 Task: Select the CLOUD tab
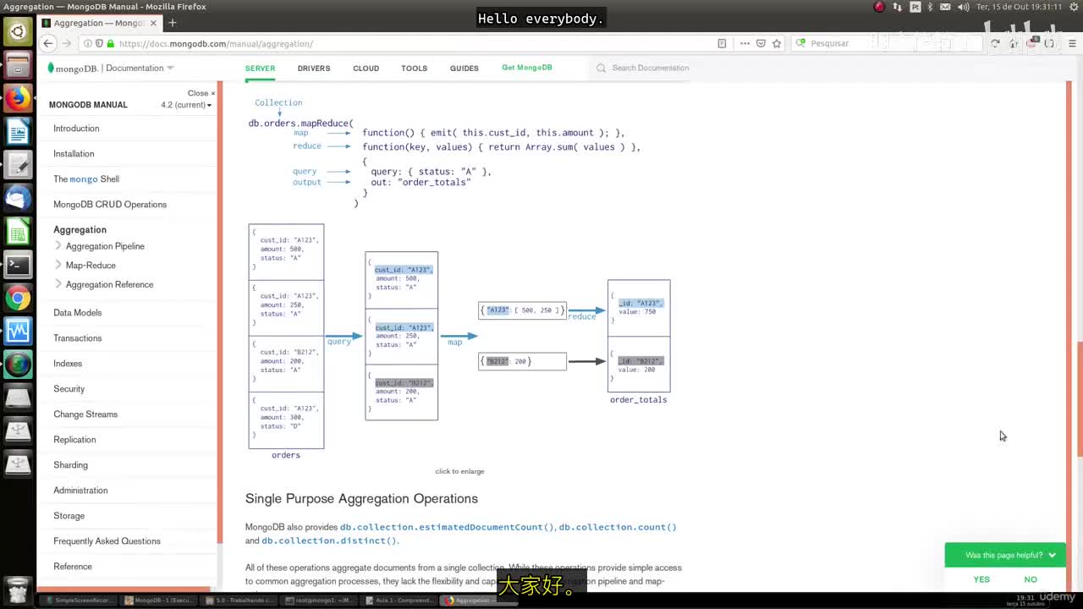366,69
